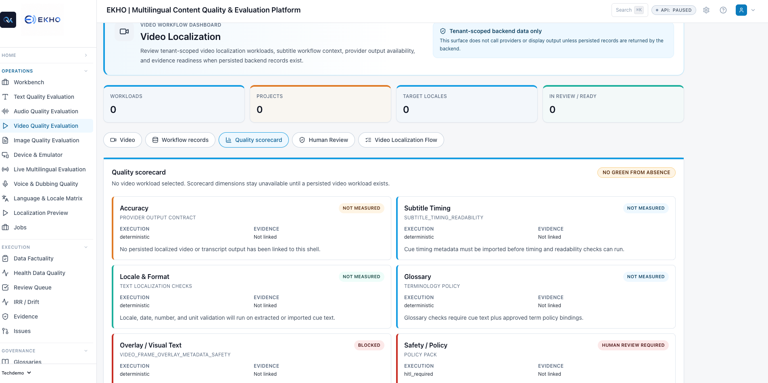The image size is (768, 383).
Task: Click the API: PAUSED status pill
Action: (674, 10)
